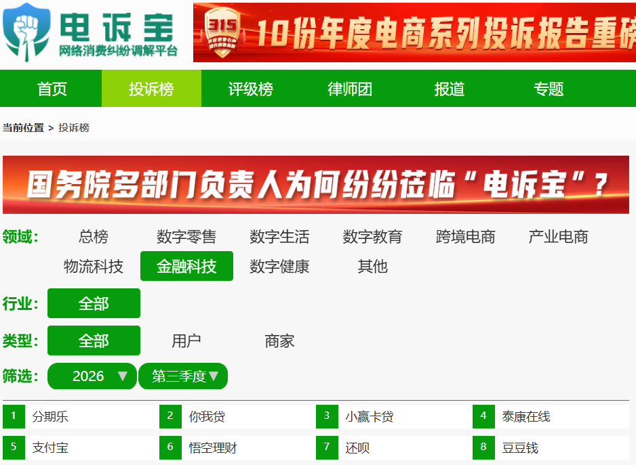Click the 电诉宝 site title text
The image size is (636, 465).
click(117, 28)
